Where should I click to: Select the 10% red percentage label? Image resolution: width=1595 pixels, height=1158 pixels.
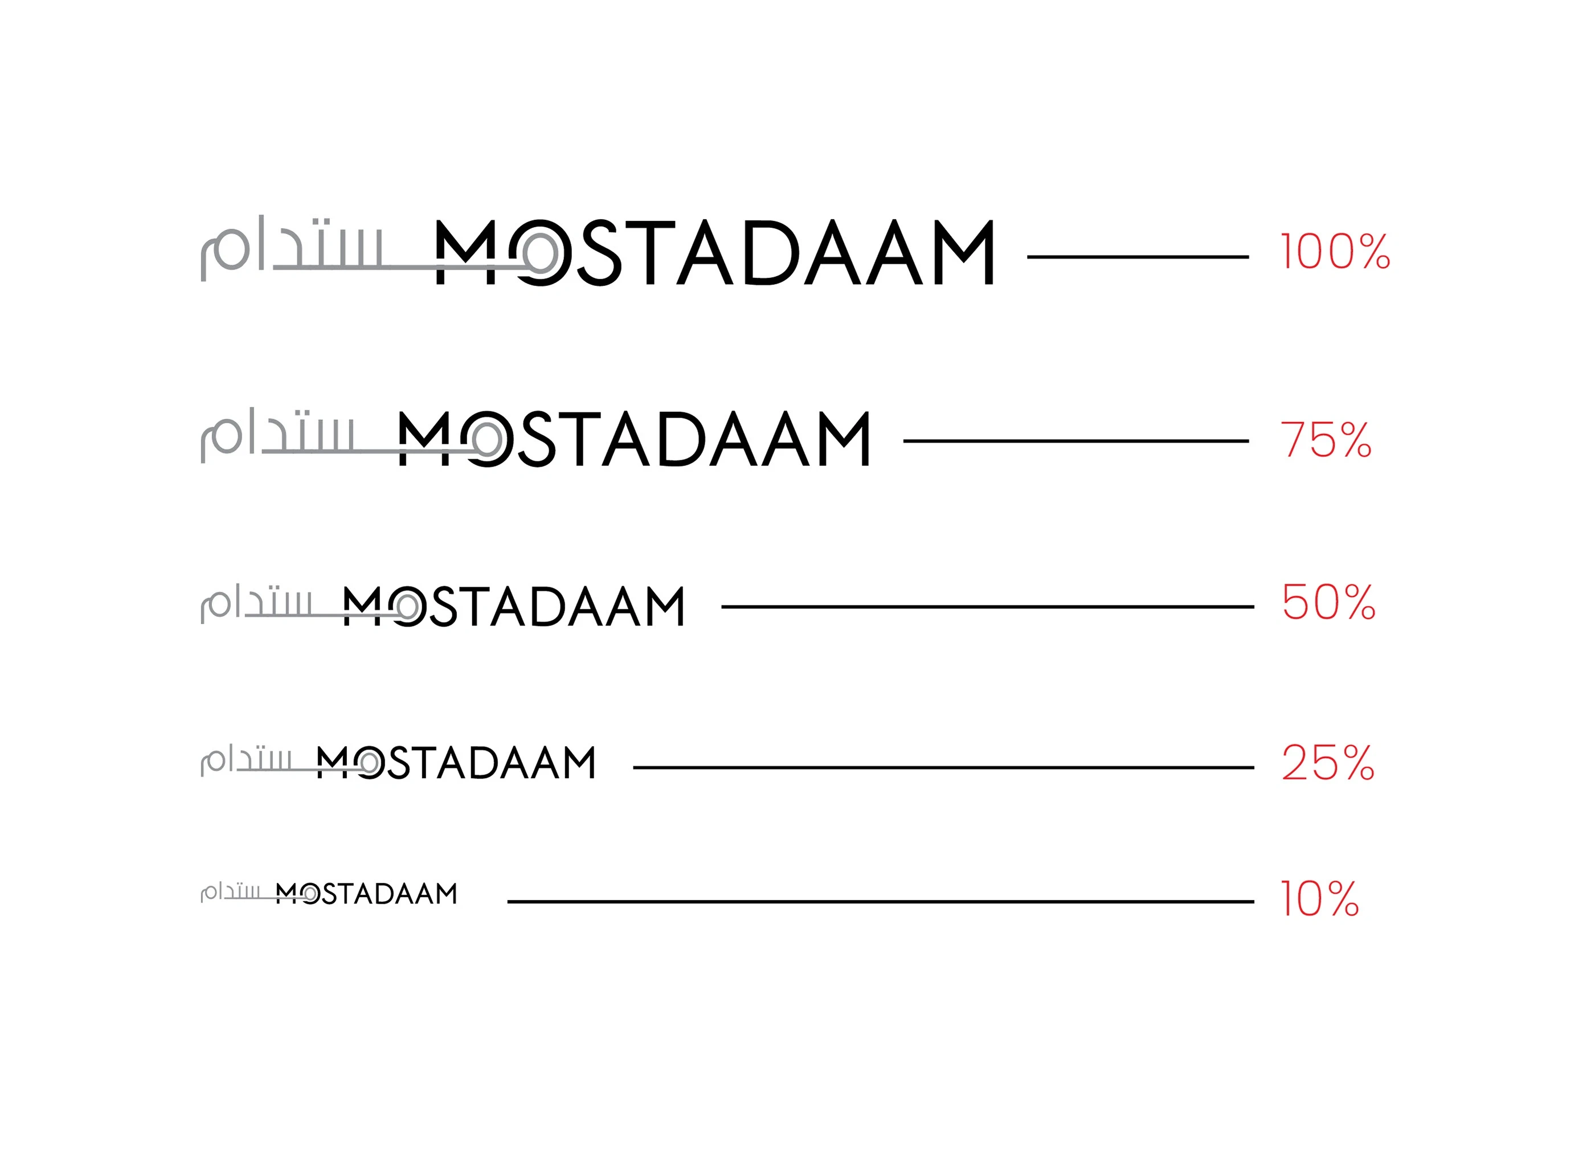(1319, 899)
